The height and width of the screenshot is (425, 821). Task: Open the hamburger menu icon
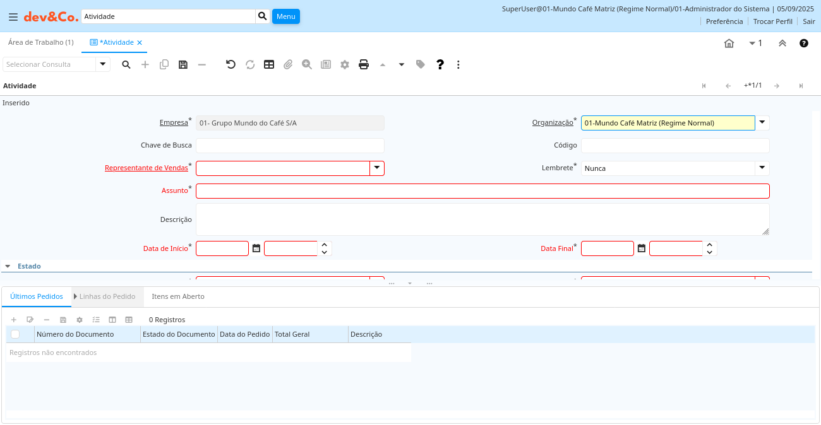point(13,17)
